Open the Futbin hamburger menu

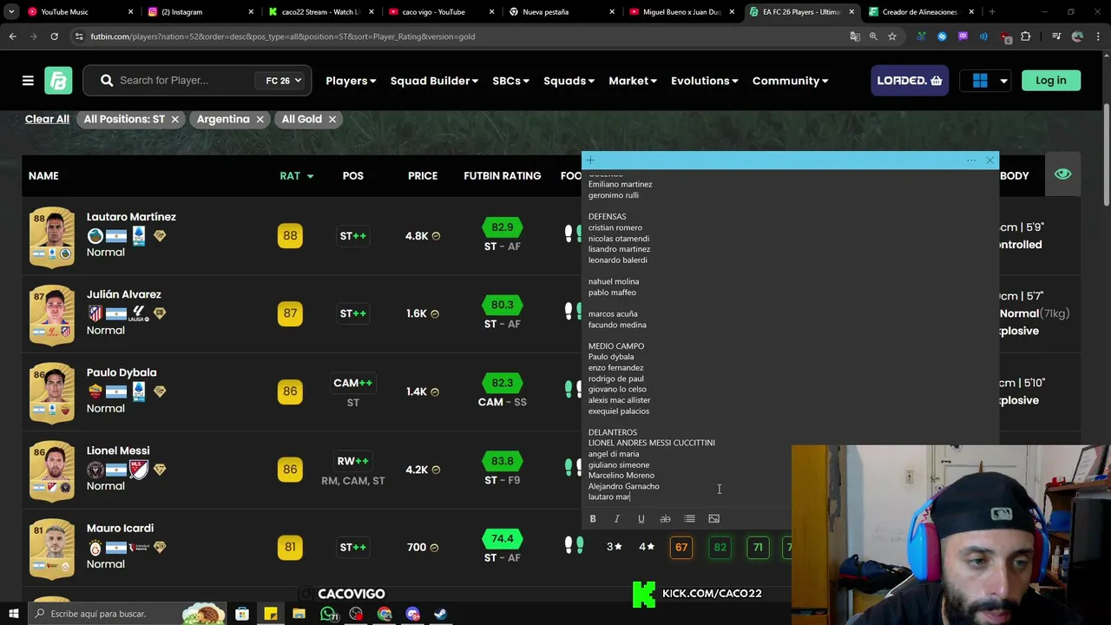[x=28, y=81]
